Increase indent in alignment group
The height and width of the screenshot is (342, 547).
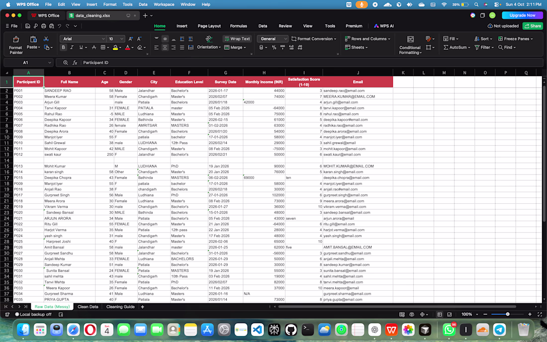190,39
